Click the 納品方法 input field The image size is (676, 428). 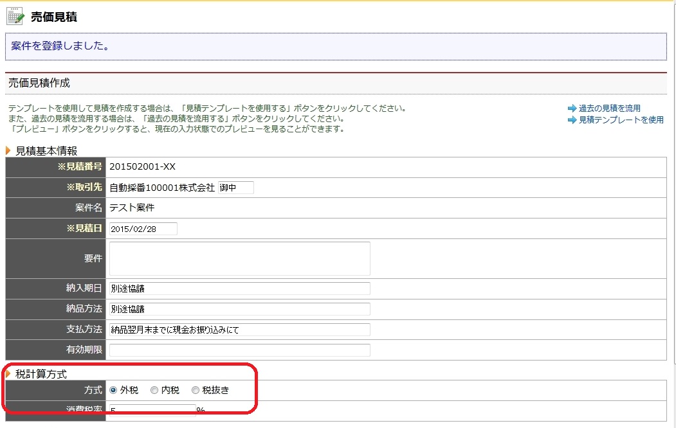239,308
